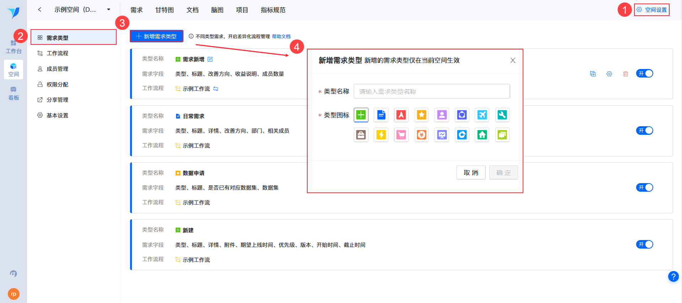Go back with the left chevron arrow
This screenshot has width=682, height=303.
(x=40, y=10)
